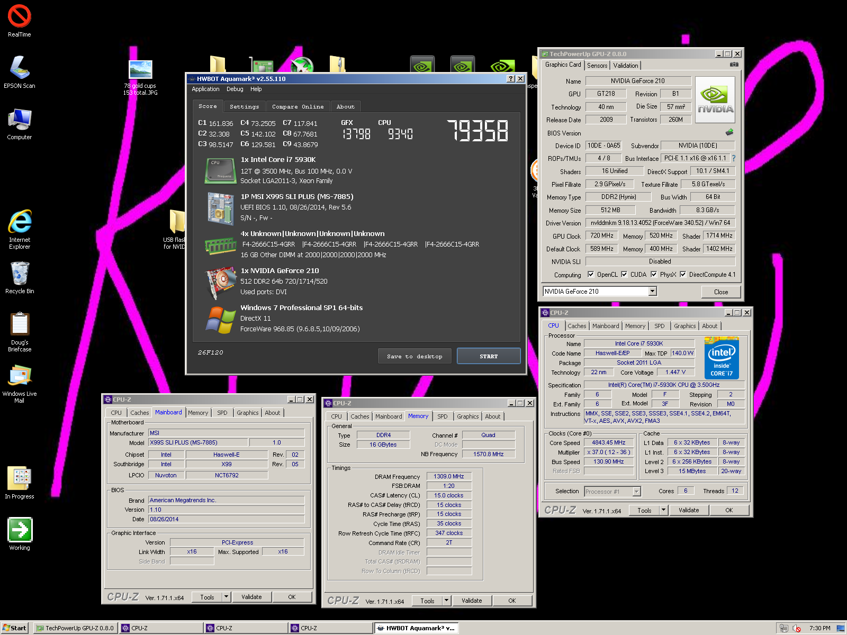Toggle the PhysX checkbox in GPU-Z

click(x=654, y=274)
